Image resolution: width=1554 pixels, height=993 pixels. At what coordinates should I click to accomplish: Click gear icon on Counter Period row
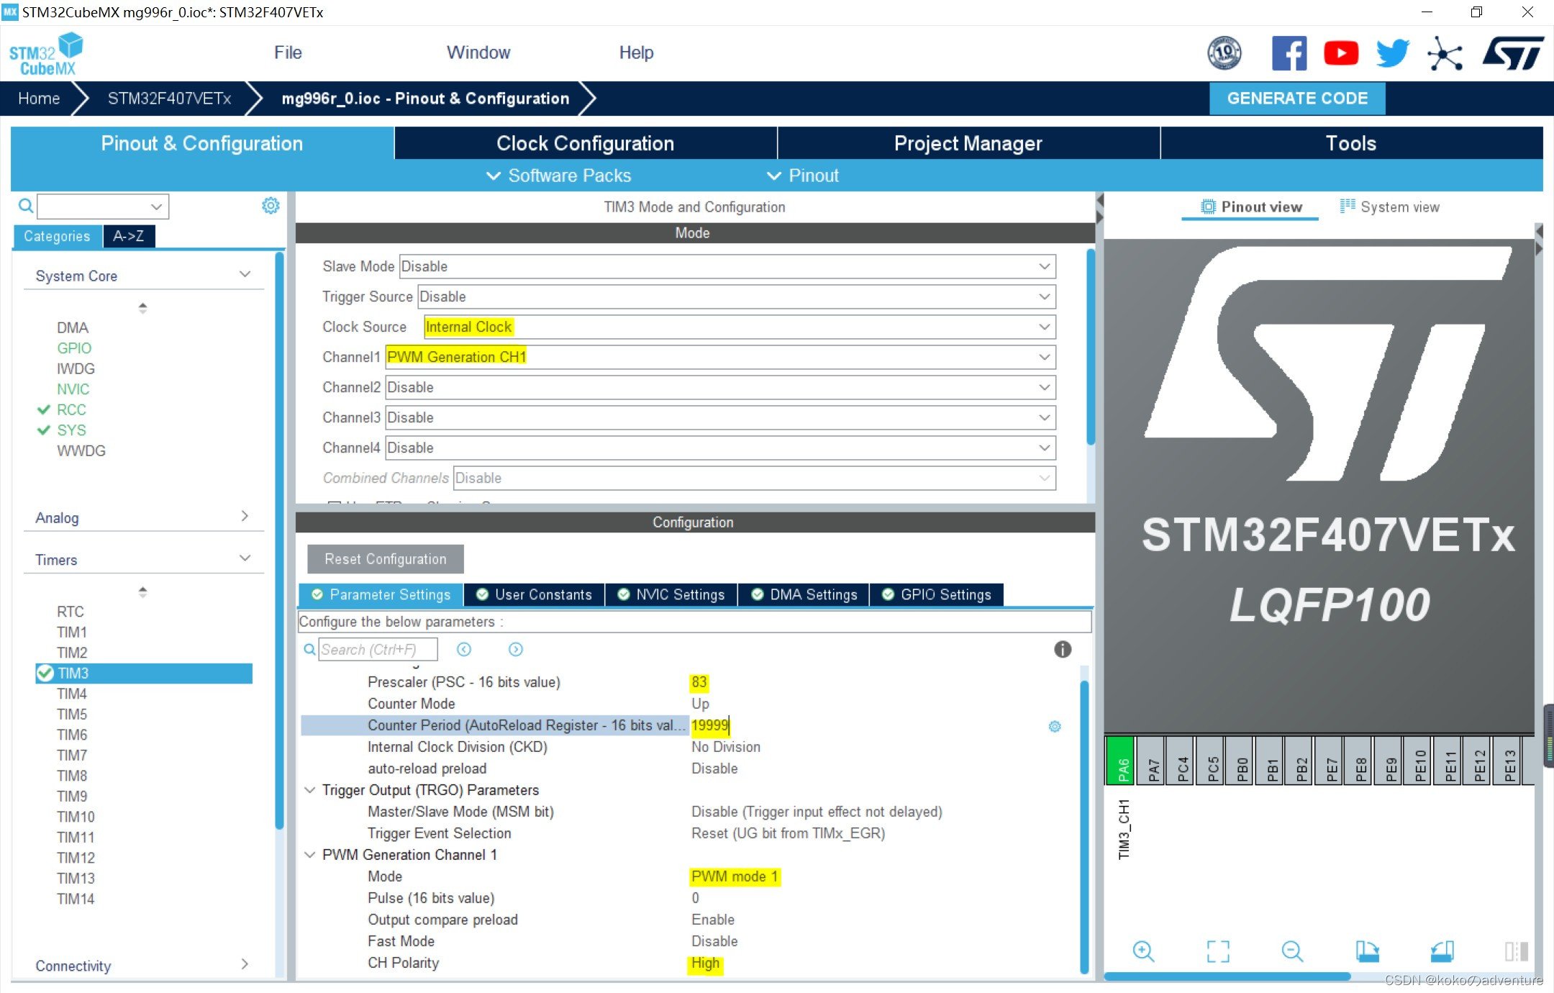click(1055, 726)
